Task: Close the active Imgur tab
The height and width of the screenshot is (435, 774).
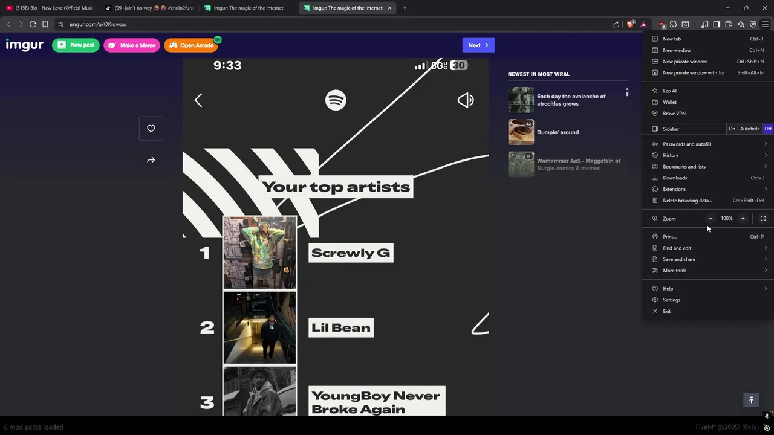Action: (x=389, y=8)
